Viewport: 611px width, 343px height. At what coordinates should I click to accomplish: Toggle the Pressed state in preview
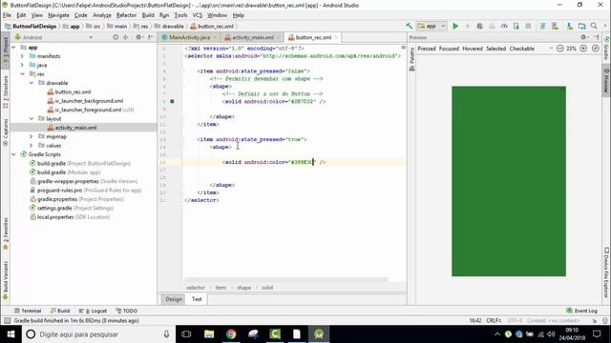[x=427, y=49]
